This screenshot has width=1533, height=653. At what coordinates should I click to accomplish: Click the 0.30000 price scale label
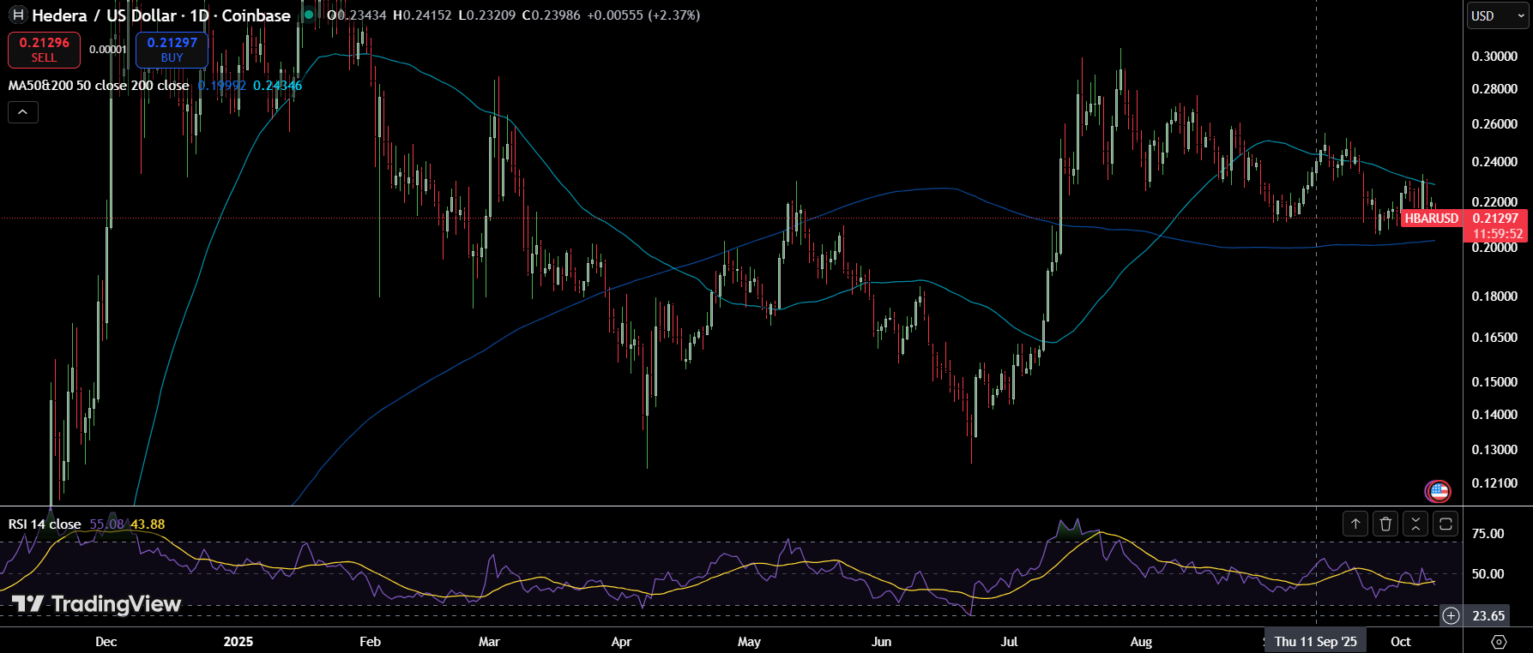click(1494, 57)
